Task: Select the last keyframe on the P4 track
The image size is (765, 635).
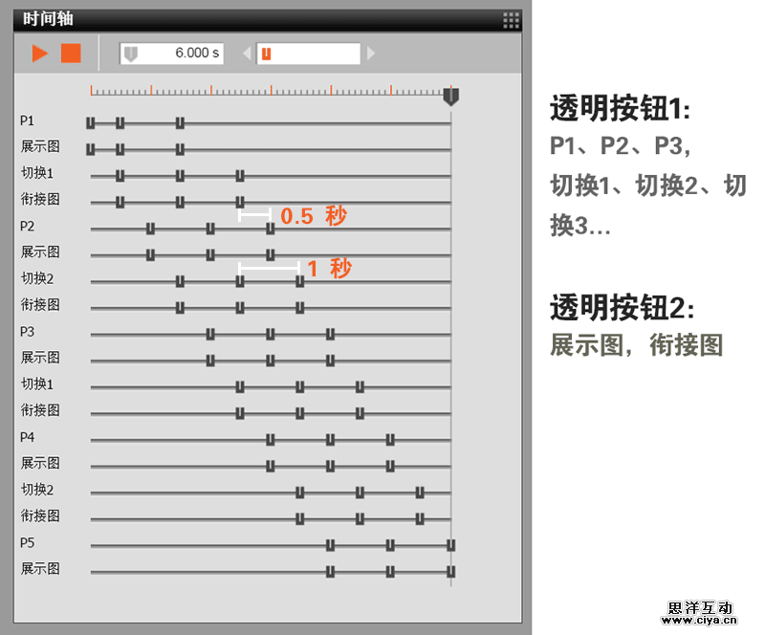Action: point(390,439)
